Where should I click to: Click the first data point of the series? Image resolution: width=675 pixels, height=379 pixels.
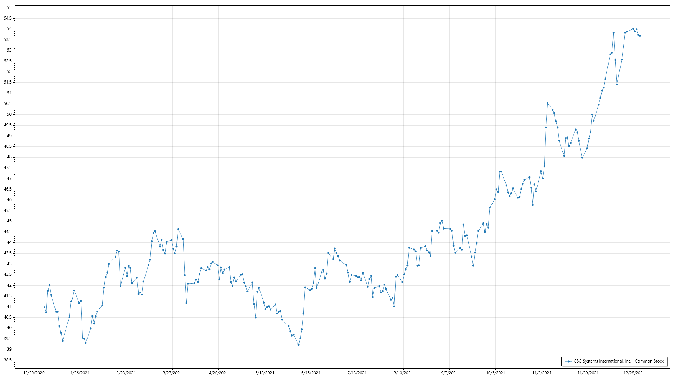pos(44,307)
